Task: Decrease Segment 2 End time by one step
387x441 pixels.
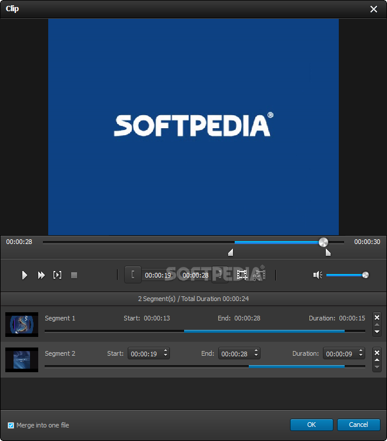Action: 256,356
